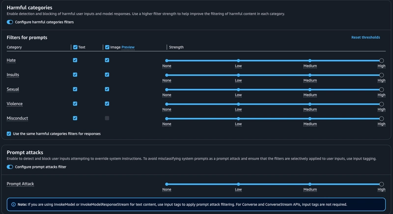Viewport: 393px width, 214px height.
Task: Uncheck the Hate text filter checkbox
Action: (x=75, y=60)
